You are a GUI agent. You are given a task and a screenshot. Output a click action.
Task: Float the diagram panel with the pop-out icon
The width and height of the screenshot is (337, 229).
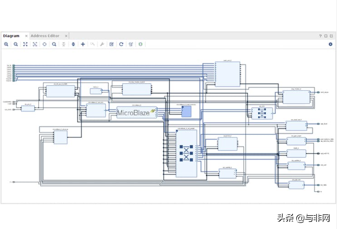pyautogui.click(x=331, y=36)
